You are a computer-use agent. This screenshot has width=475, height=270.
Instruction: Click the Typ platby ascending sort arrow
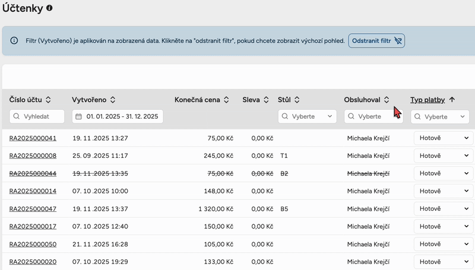[x=452, y=100]
